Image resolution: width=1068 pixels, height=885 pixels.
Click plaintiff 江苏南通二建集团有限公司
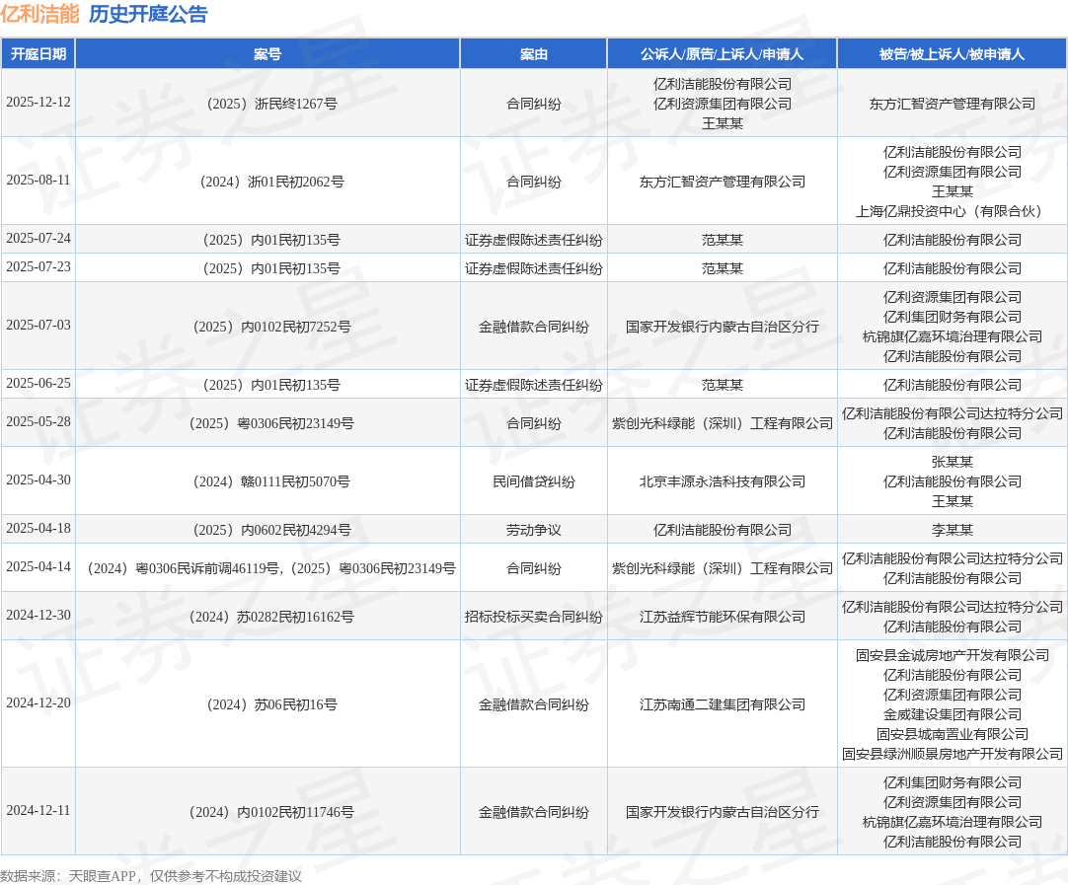[x=722, y=704]
